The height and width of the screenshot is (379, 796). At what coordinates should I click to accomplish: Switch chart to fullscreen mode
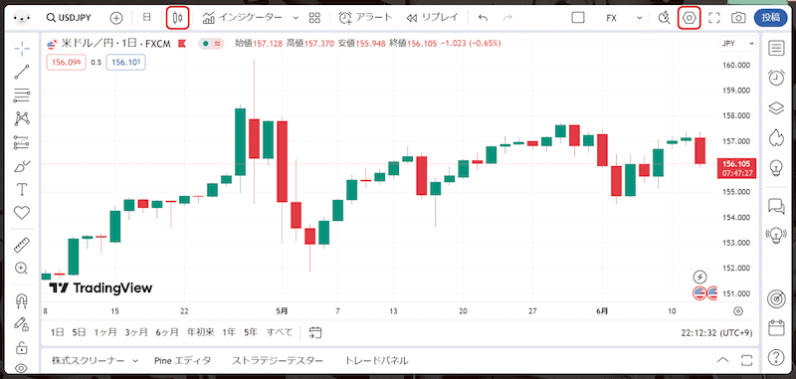[x=713, y=18]
